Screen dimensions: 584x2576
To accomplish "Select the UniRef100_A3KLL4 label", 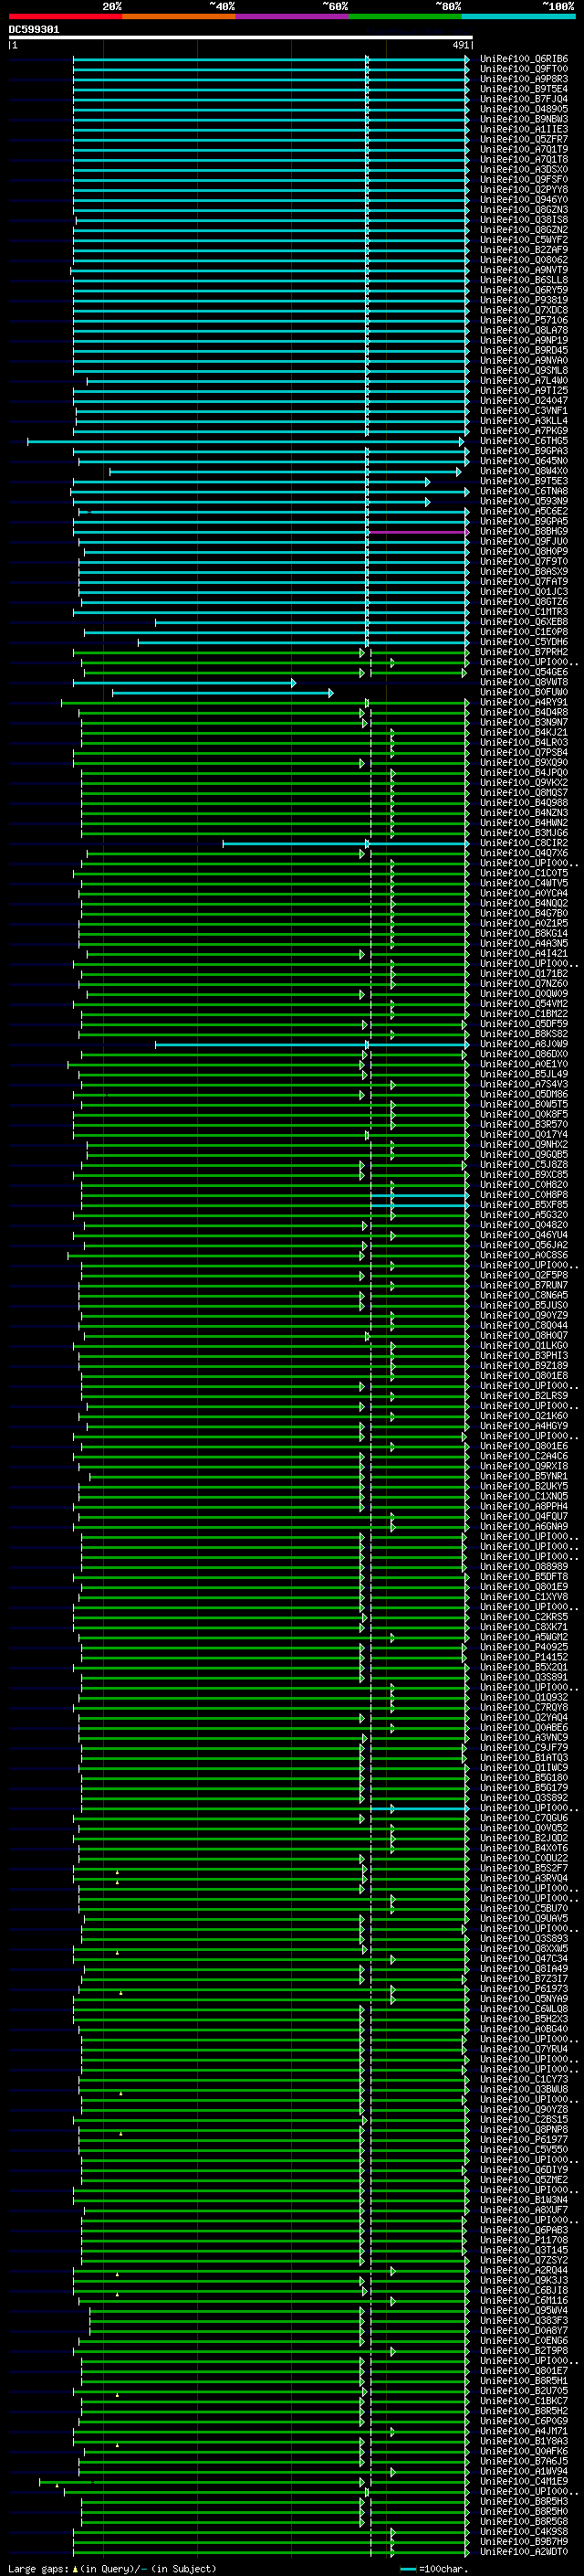I will tap(524, 421).
